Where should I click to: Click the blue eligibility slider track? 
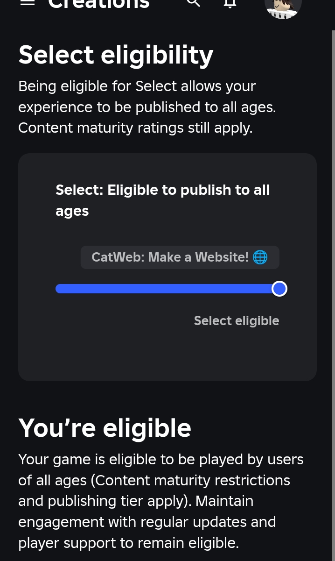tap(163, 289)
